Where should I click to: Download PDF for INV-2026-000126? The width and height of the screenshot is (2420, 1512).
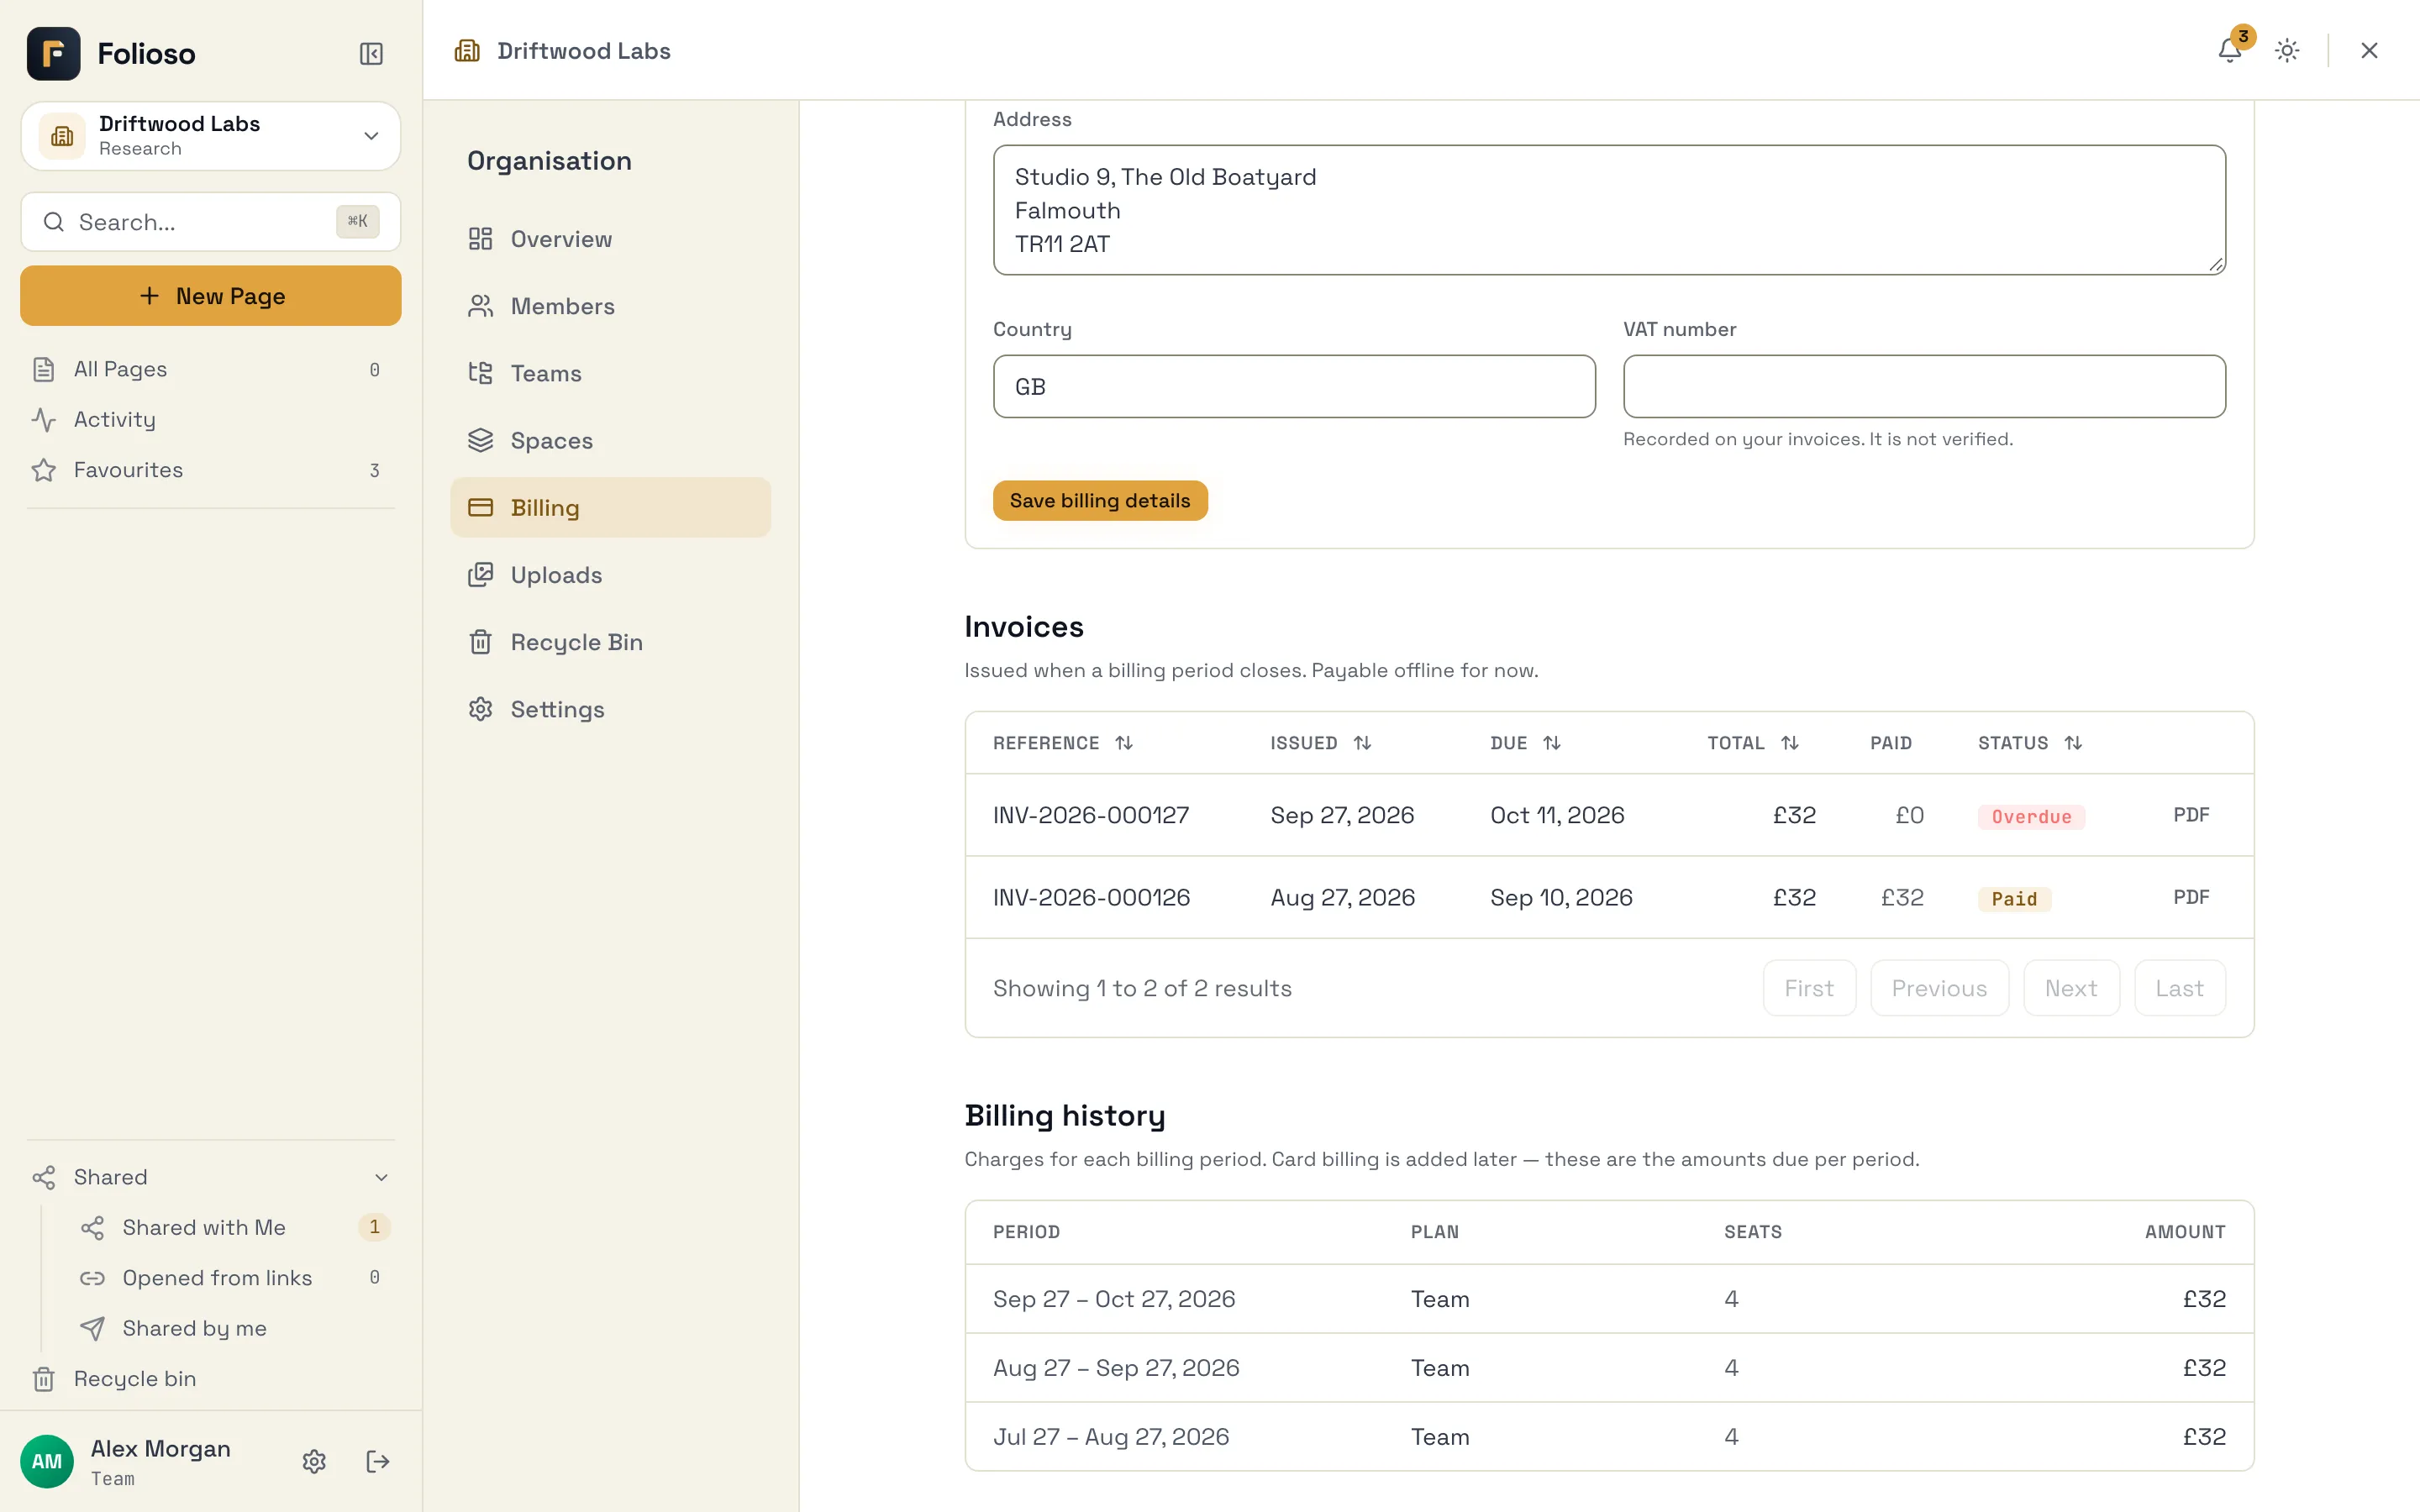pos(2190,897)
